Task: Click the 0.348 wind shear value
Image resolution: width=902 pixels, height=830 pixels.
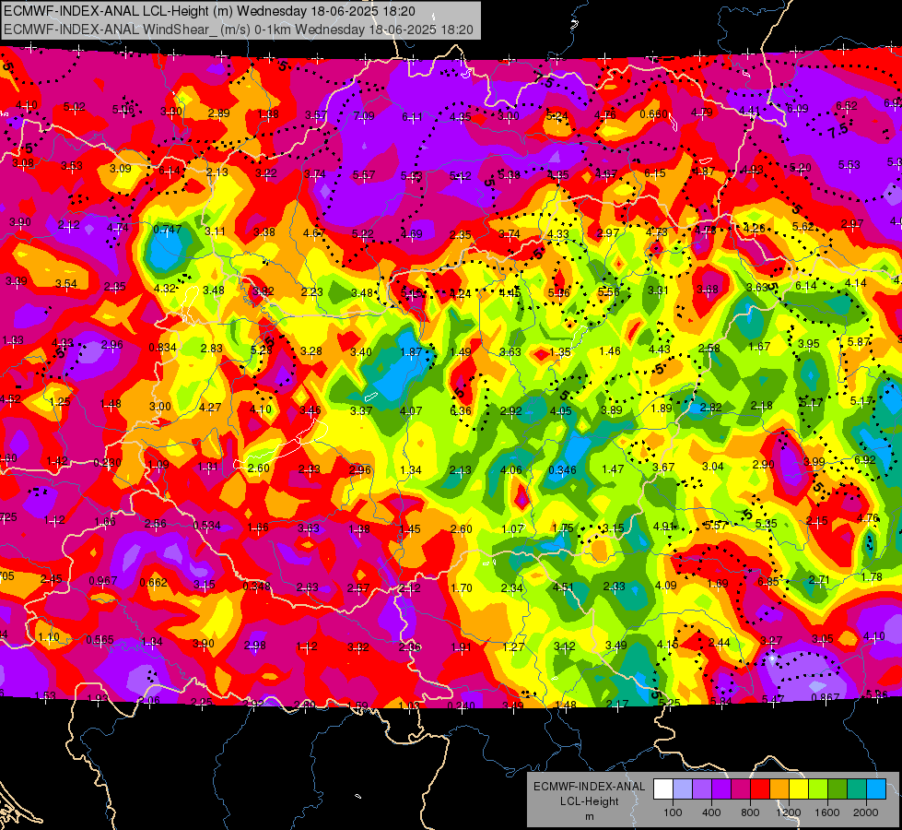Action: point(256,587)
